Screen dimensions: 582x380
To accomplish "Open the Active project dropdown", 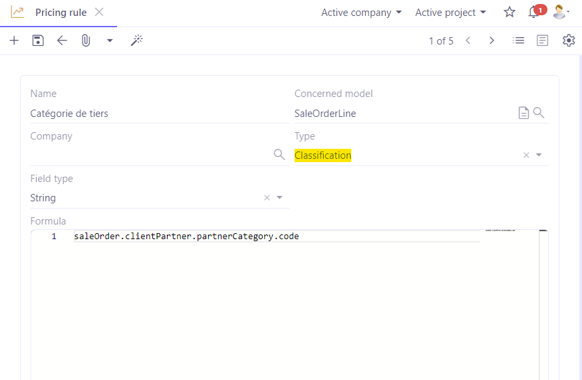I will point(450,13).
